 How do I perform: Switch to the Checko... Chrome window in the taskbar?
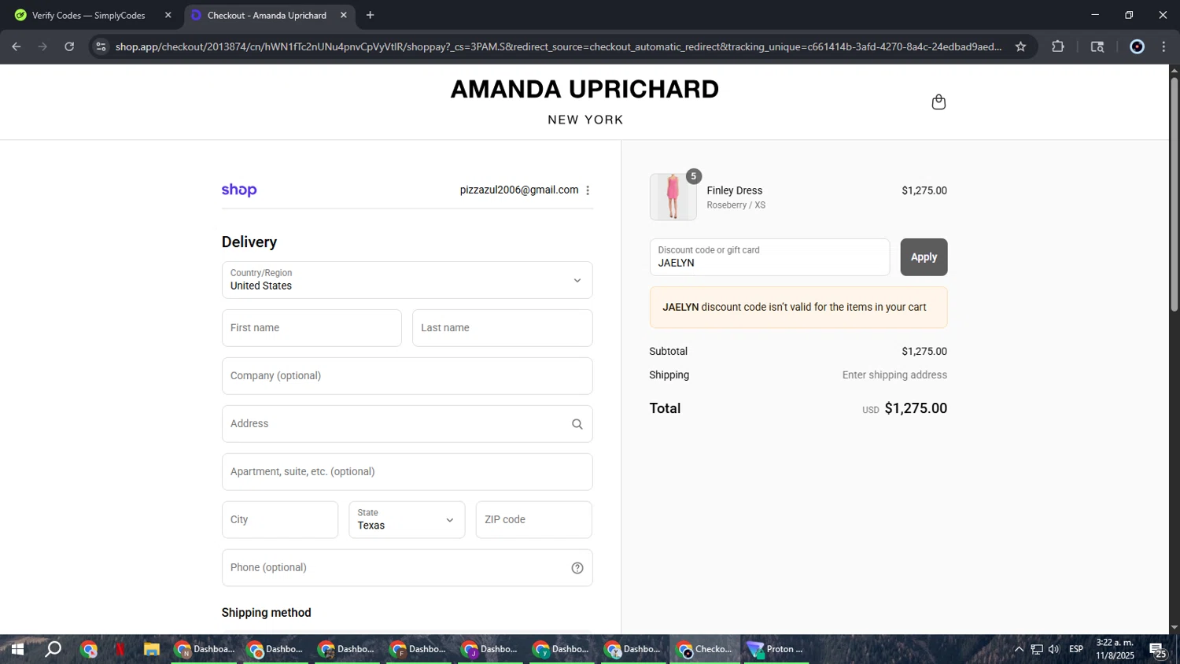click(x=706, y=649)
